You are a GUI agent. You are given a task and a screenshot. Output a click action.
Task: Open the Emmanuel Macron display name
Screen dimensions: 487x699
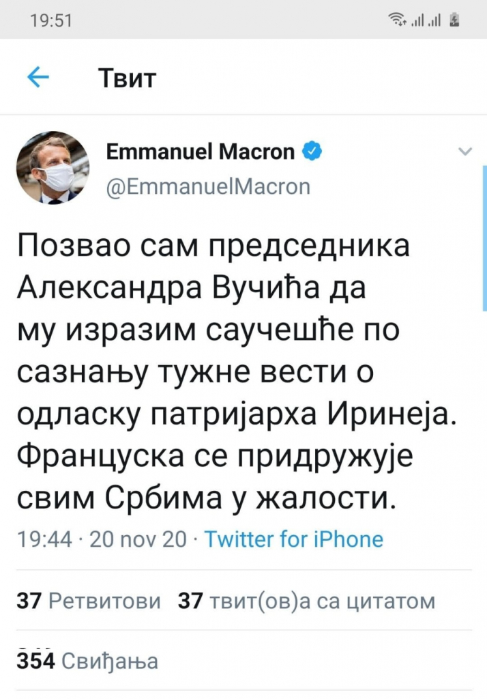[x=201, y=152]
